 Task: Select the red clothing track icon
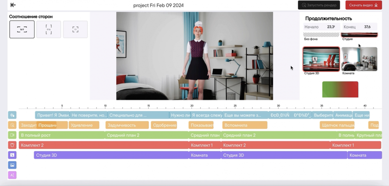12,145
